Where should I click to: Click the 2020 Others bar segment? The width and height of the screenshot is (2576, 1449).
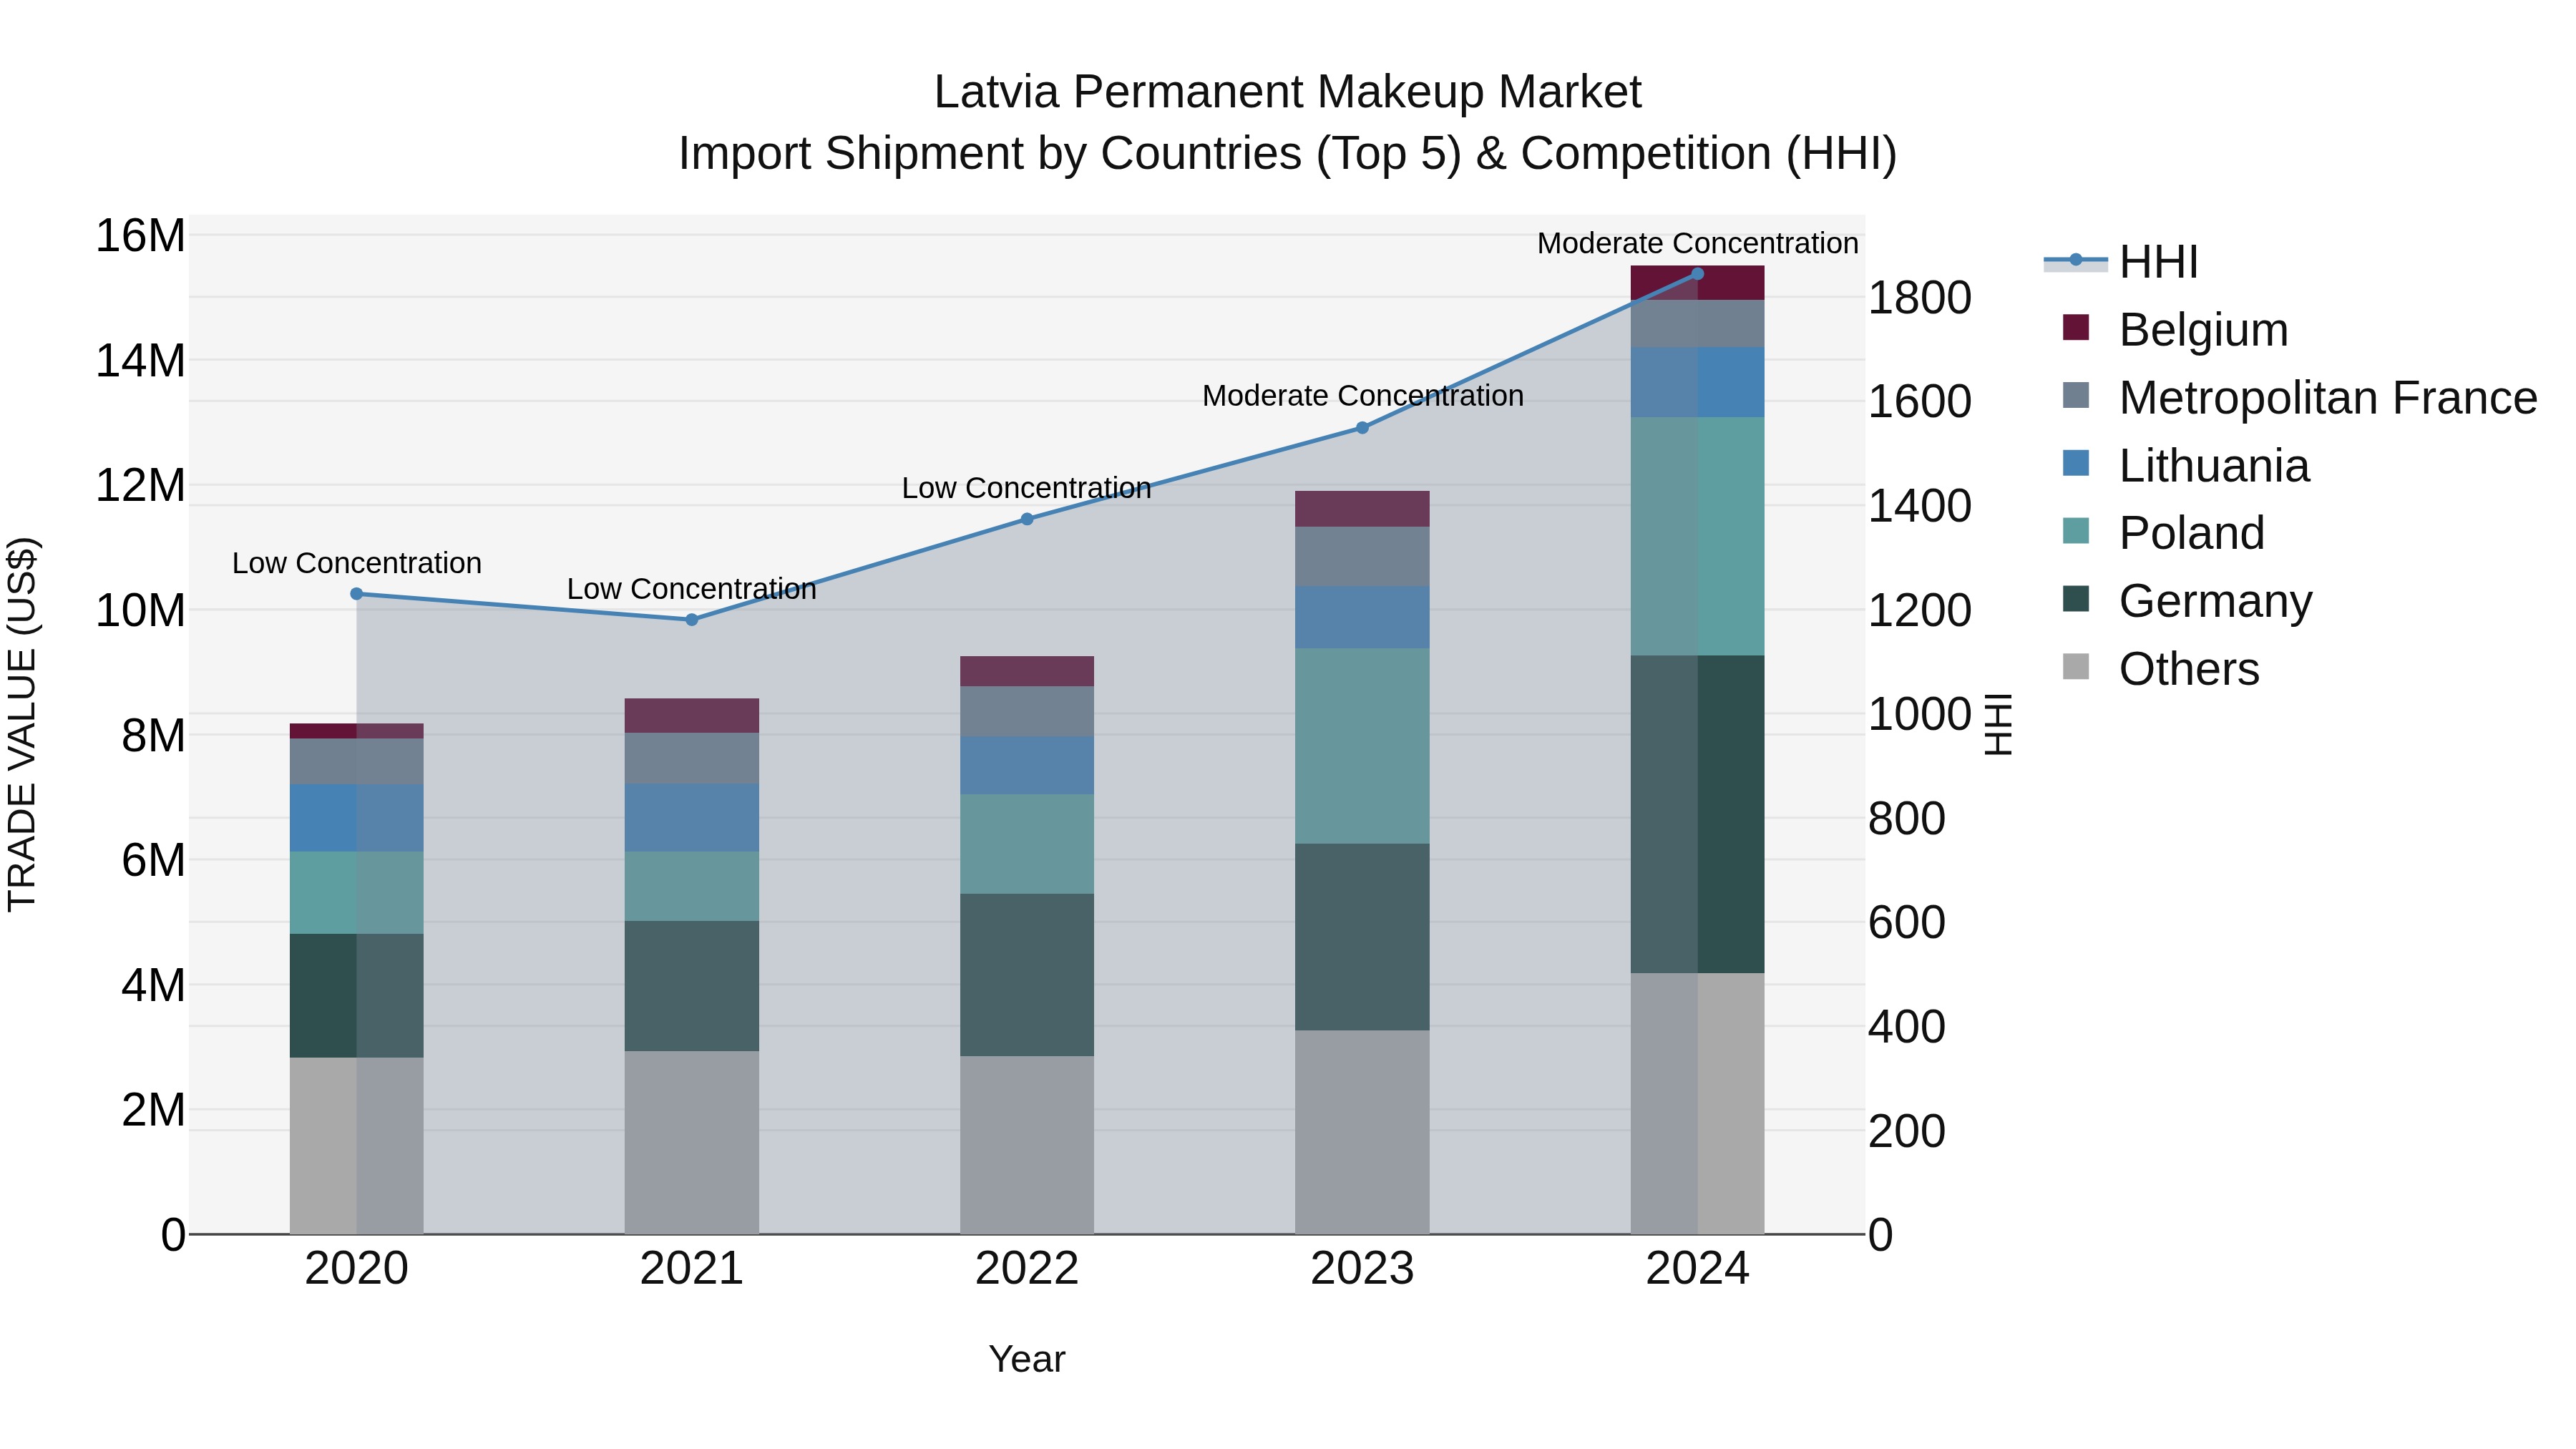[x=356, y=1146]
